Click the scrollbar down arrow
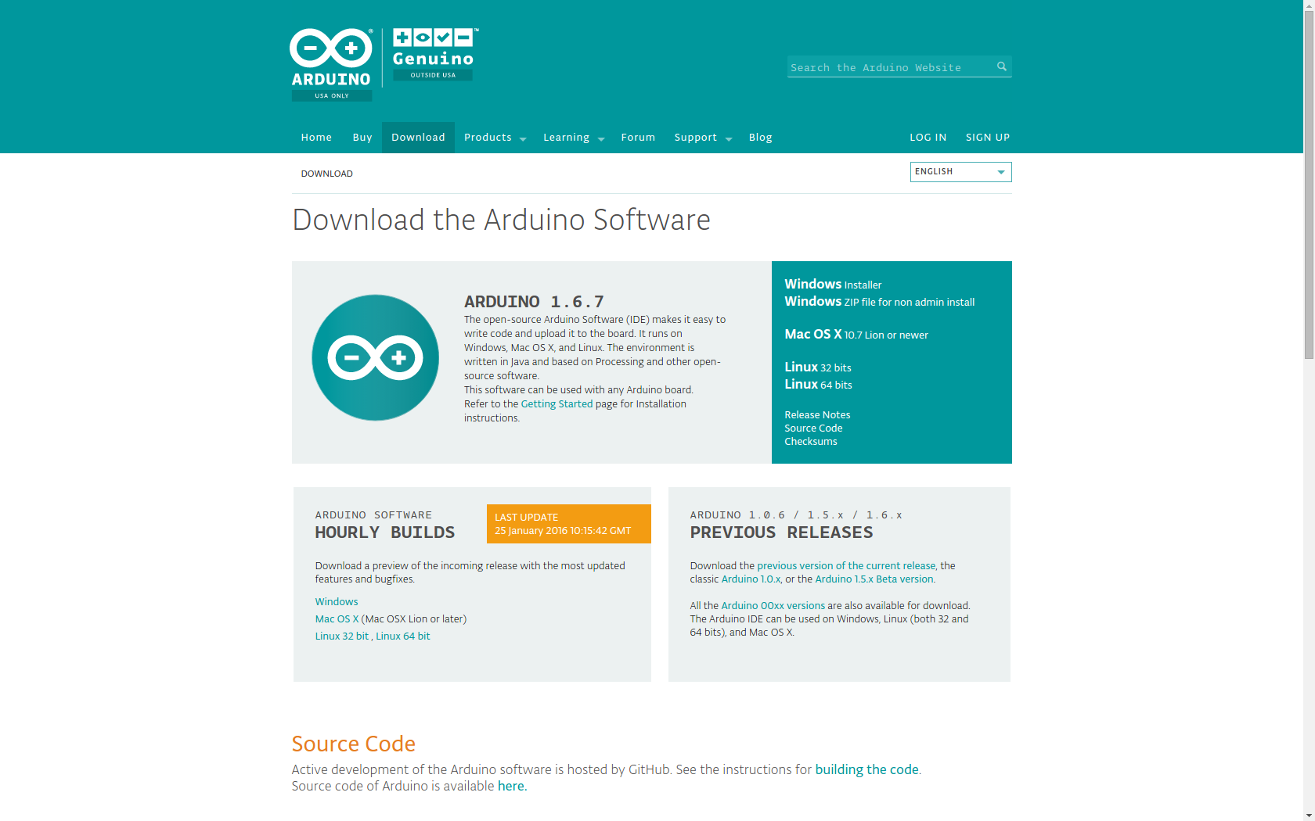This screenshot has height=821, width=1315. coord(1309,815)
